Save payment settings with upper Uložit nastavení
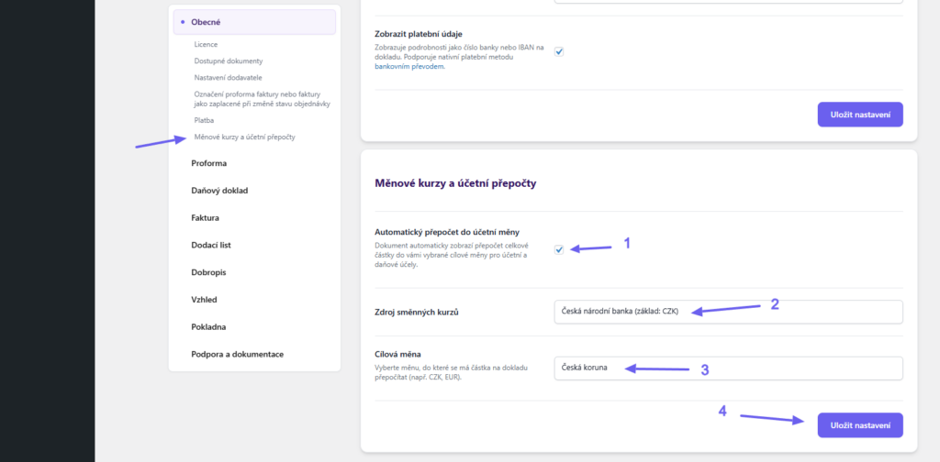Screen dimensions: 940x462 [x=859, y=115]
